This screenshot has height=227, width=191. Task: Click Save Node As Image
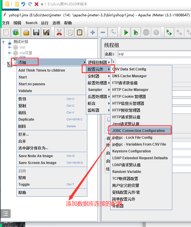pos(52,156)
